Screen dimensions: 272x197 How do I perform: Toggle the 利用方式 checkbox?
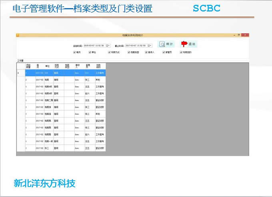[x=109, y=52]
